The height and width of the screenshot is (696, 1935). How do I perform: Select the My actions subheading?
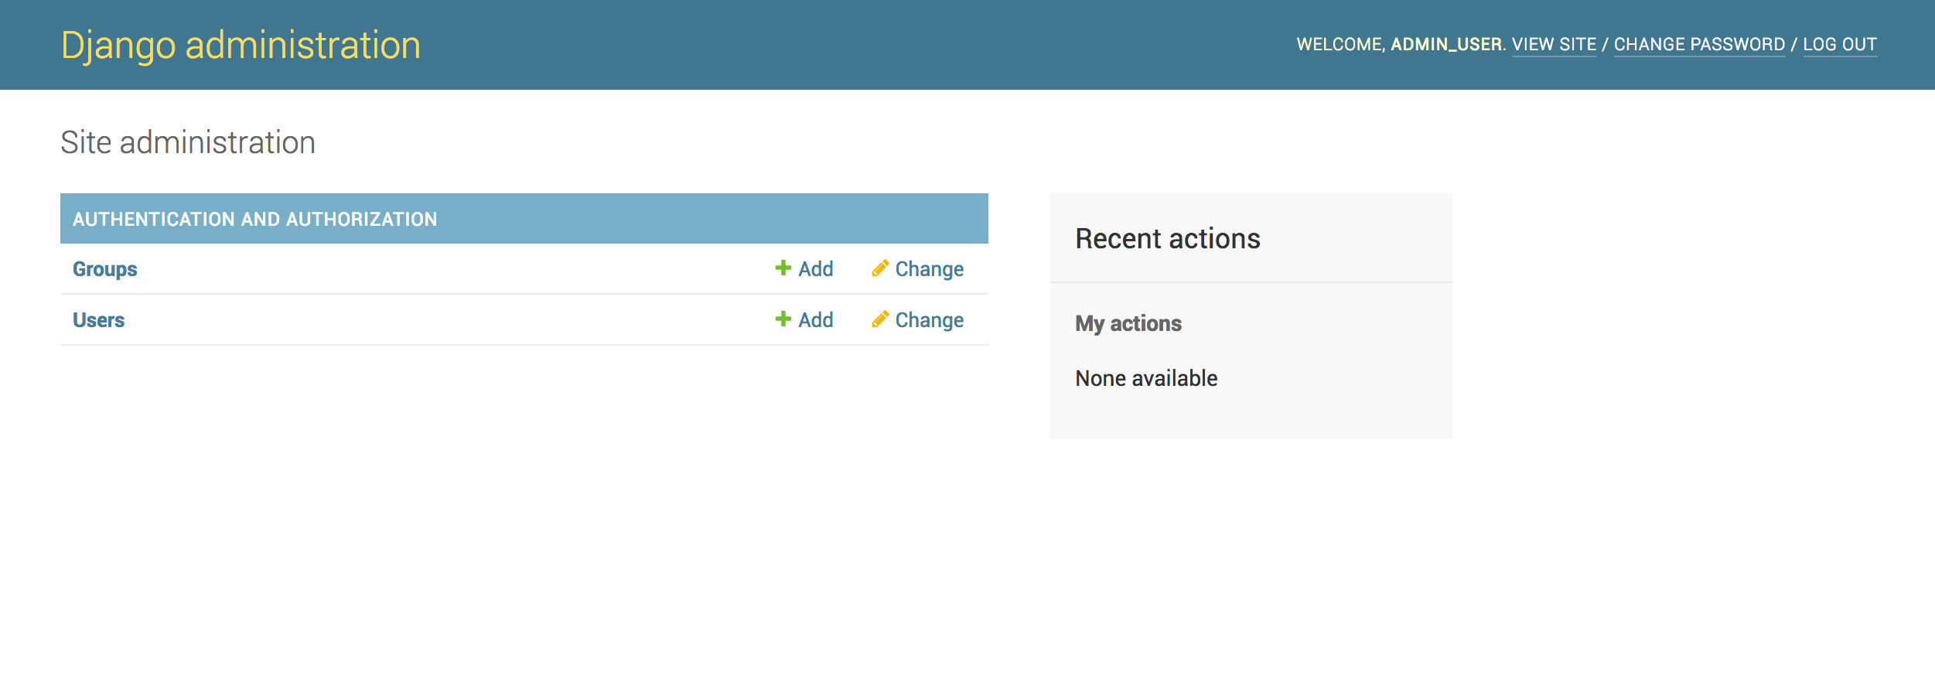pyautogui.click(x=1128, y=323)
